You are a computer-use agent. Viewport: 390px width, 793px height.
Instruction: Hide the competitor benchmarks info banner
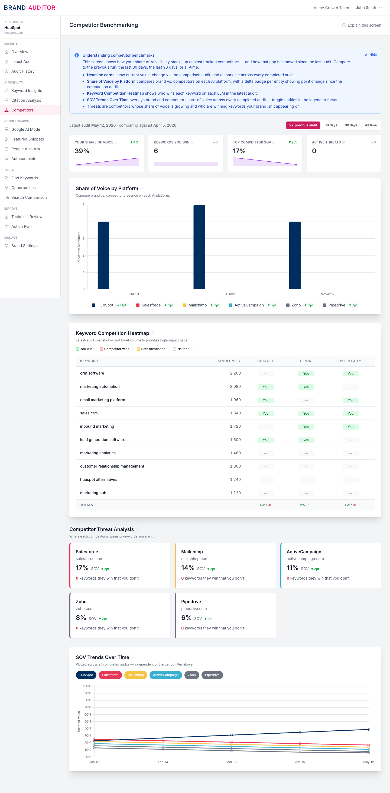(371, 55)
